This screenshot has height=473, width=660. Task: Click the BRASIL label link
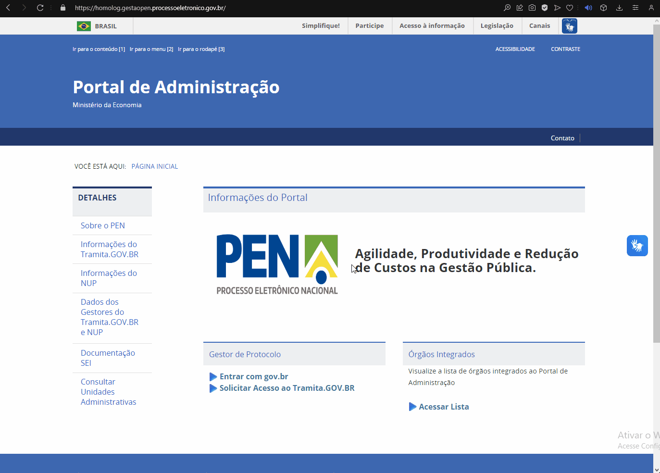click(106, 26)
